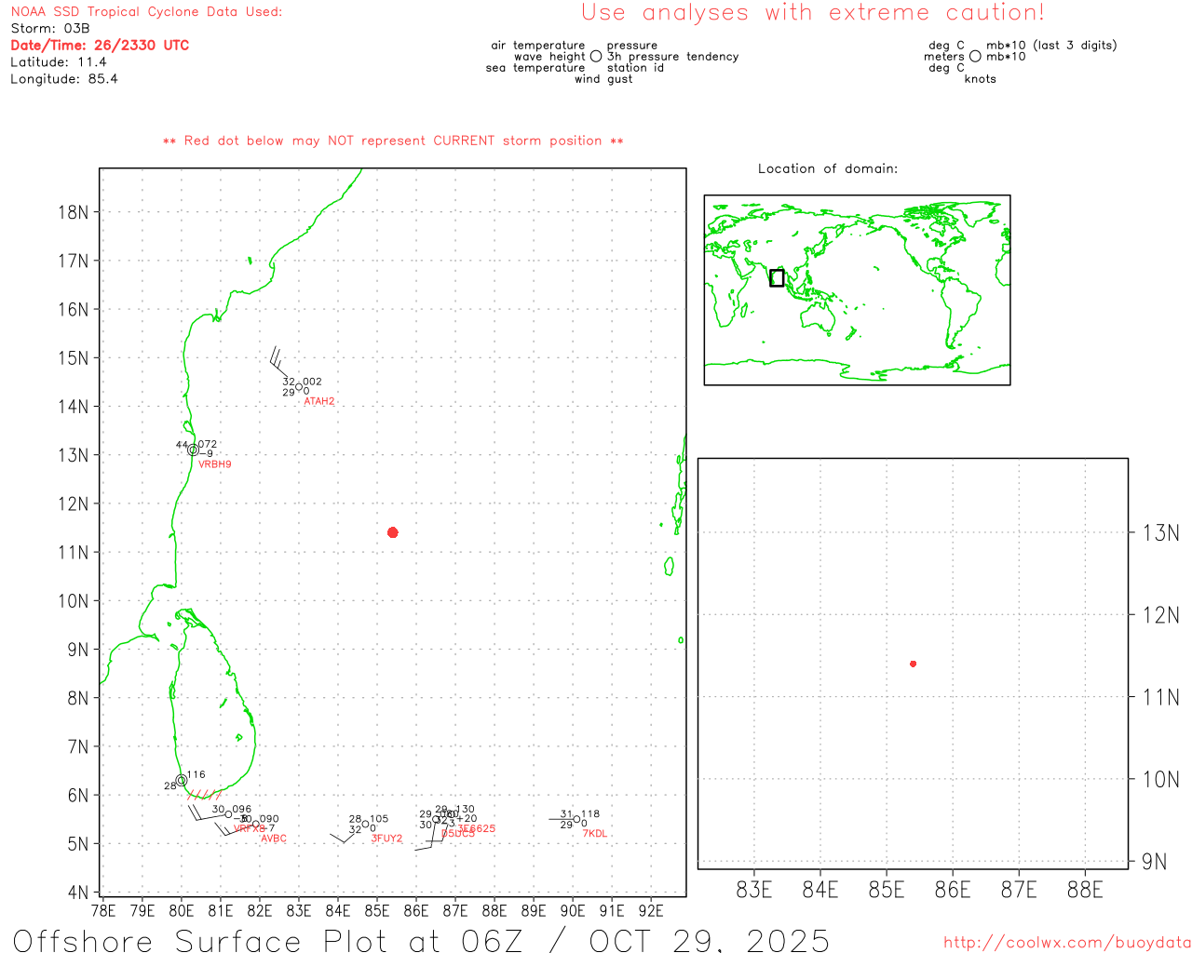The height and width of the screenshot is (953, 1192).
Task: Click the legend circle beside 'meters'
Action: [975, 57]
